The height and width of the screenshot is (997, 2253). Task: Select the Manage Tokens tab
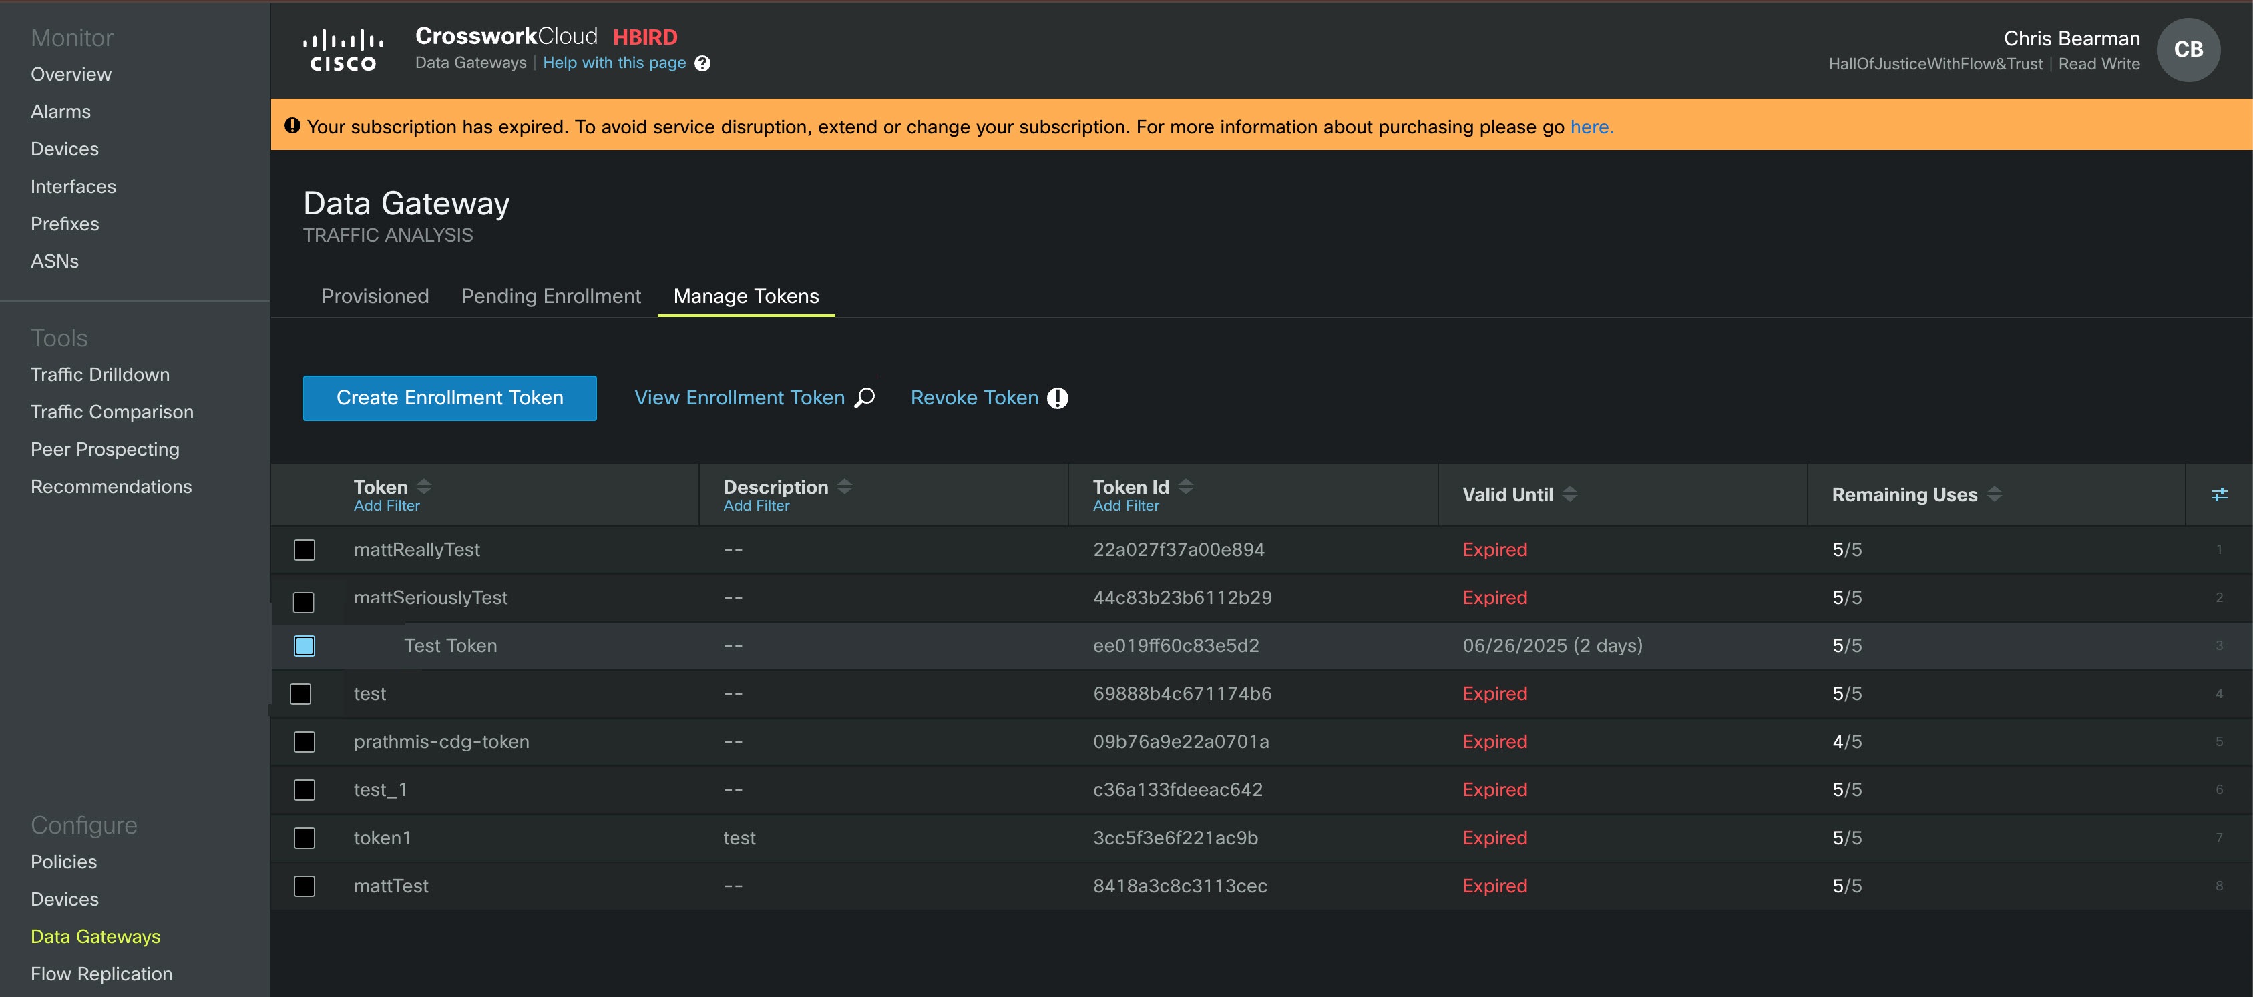[x=746, y=296]
